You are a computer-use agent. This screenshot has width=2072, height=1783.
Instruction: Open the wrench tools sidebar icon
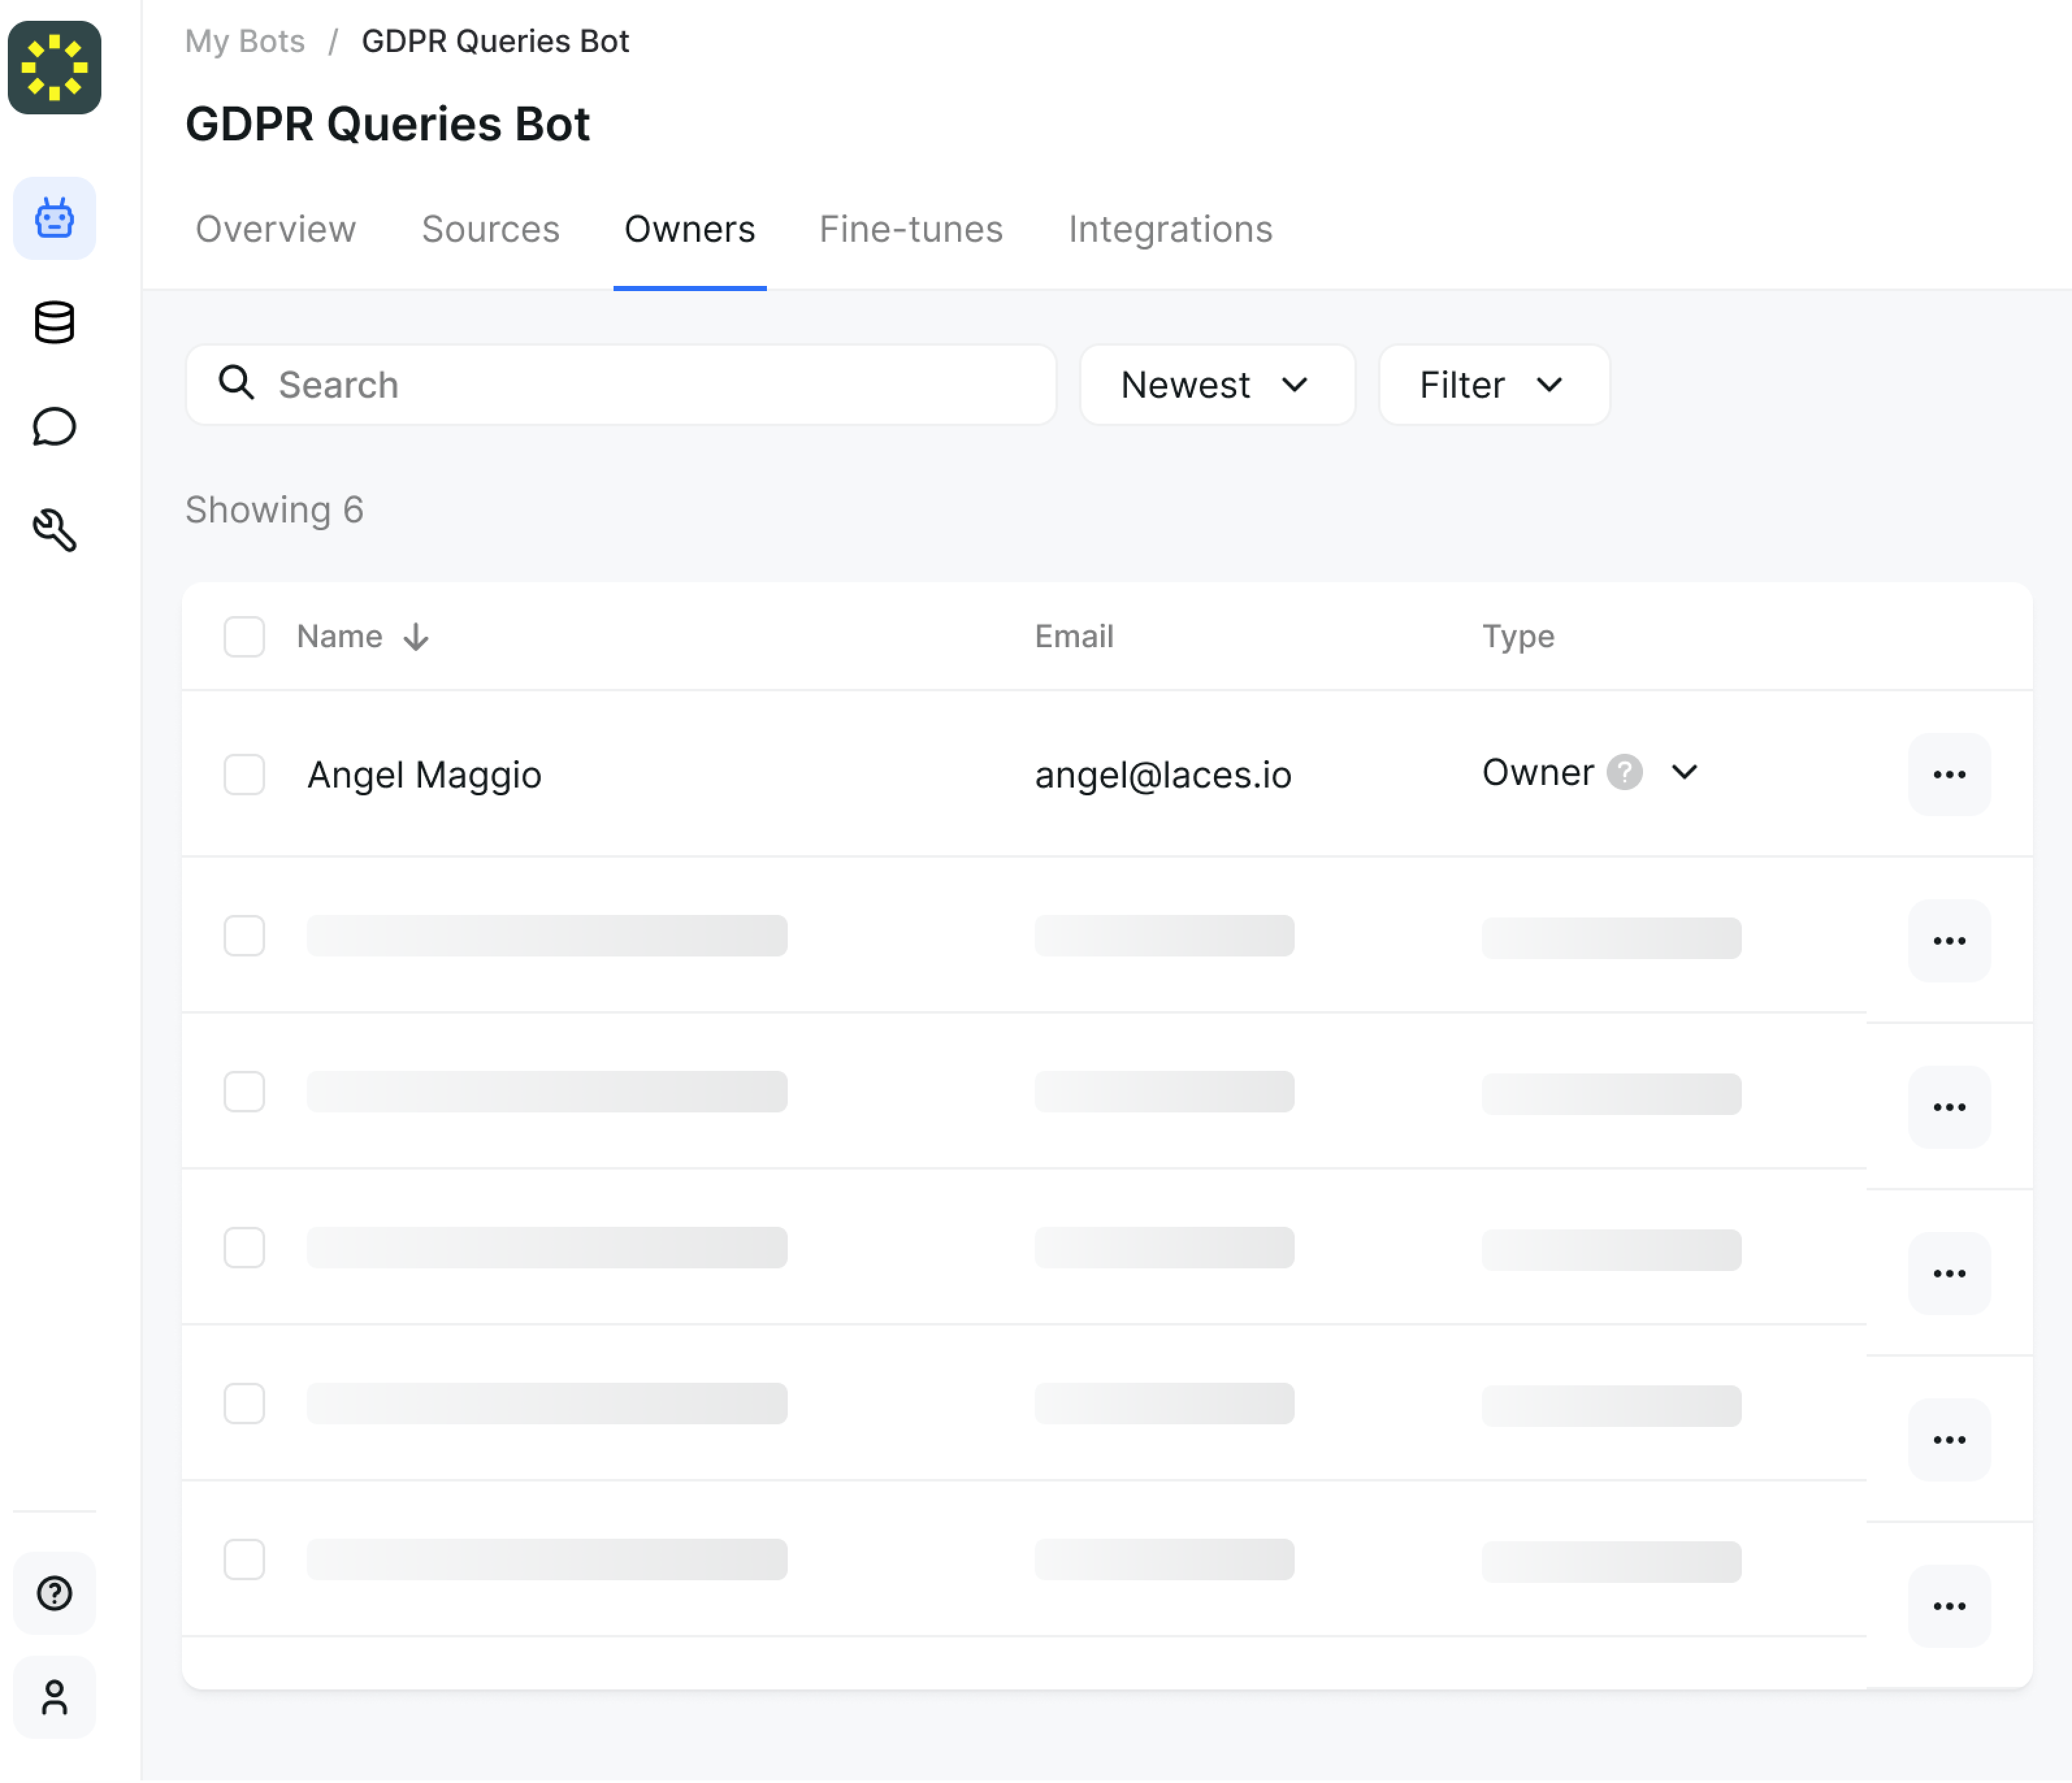54,530
